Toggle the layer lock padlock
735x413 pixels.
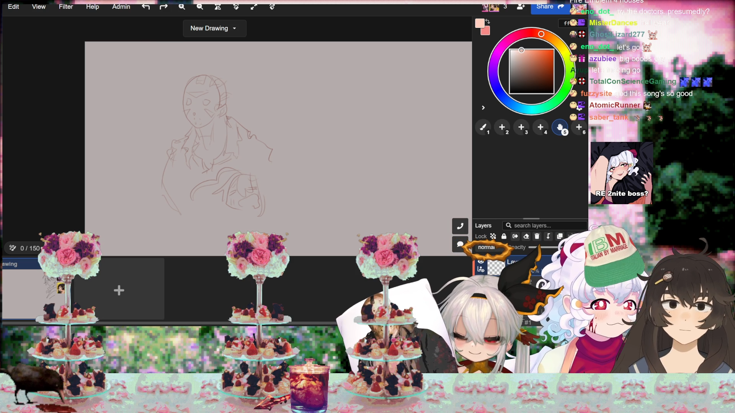[x=504, y=236]
